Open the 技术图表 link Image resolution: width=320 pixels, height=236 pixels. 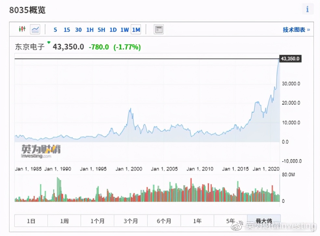coord(296,30)
